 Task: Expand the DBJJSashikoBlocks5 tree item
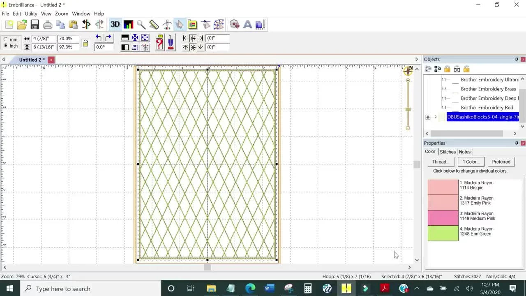click(428, 117)
